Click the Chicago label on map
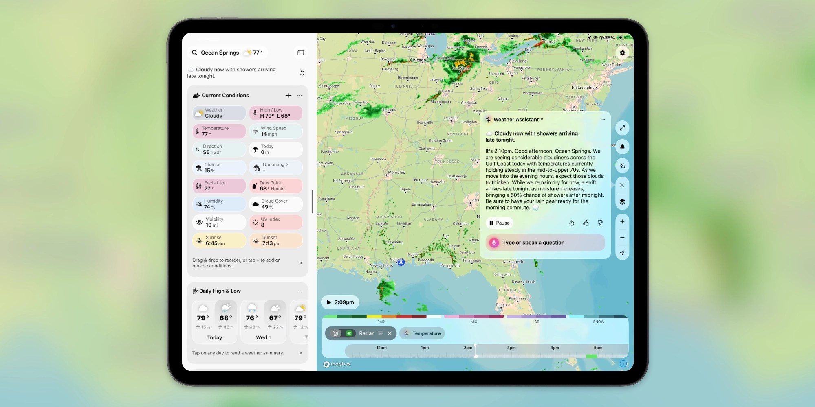The width and height of the screenshot is (815, 407). click(x=418, y=60)
